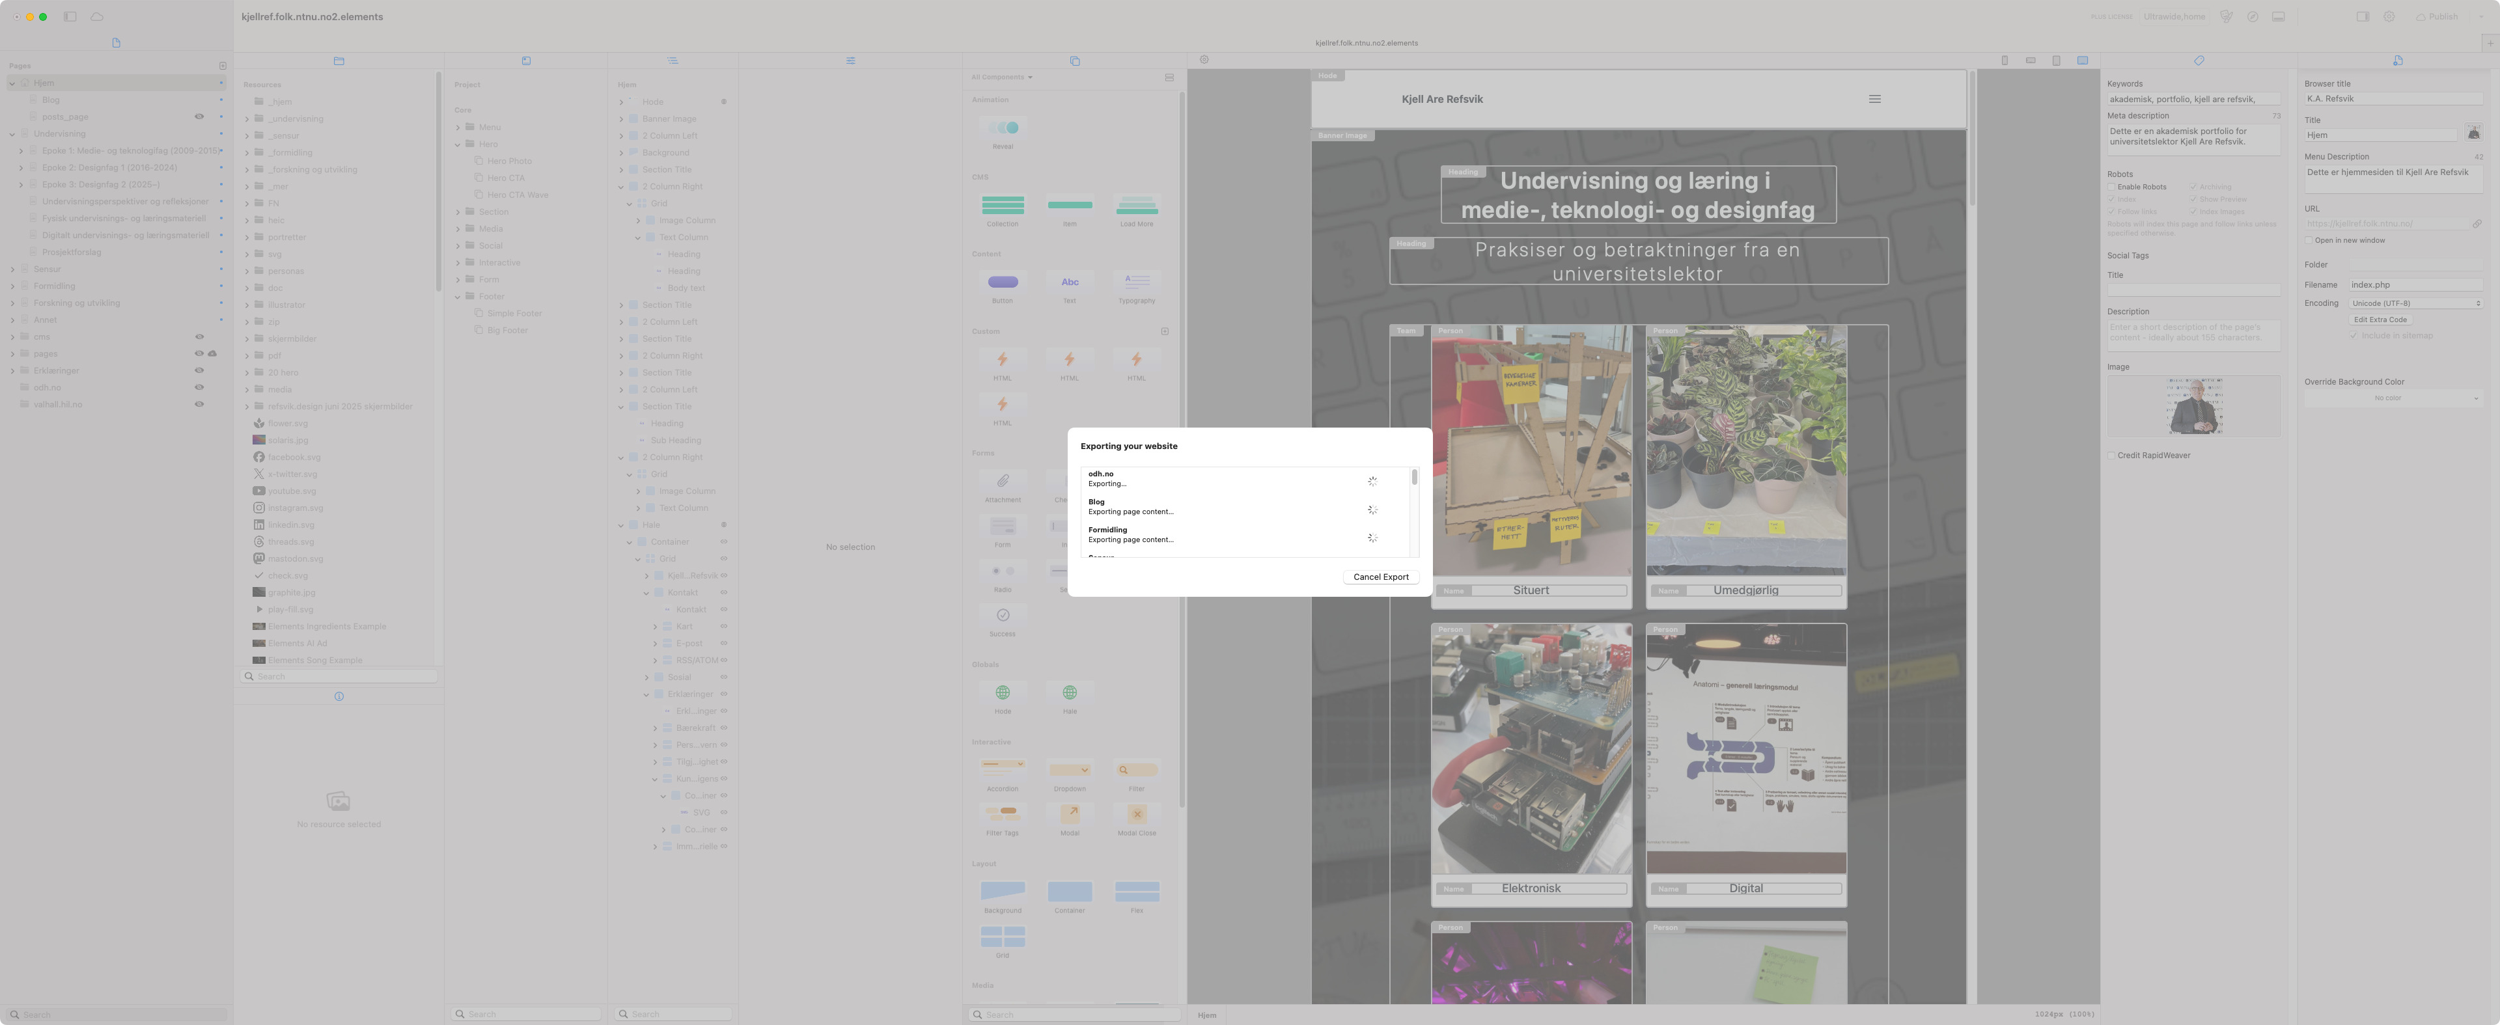Viewport: 2500px width, 1025px height.
Task: Click the Publish cloud button
Action: click(x=2436, y=16)
